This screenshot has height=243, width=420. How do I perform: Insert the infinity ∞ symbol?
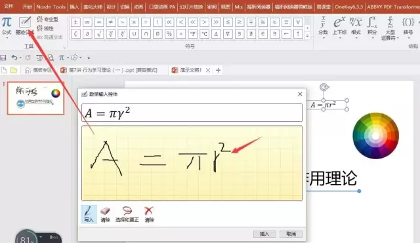(87, 22)
